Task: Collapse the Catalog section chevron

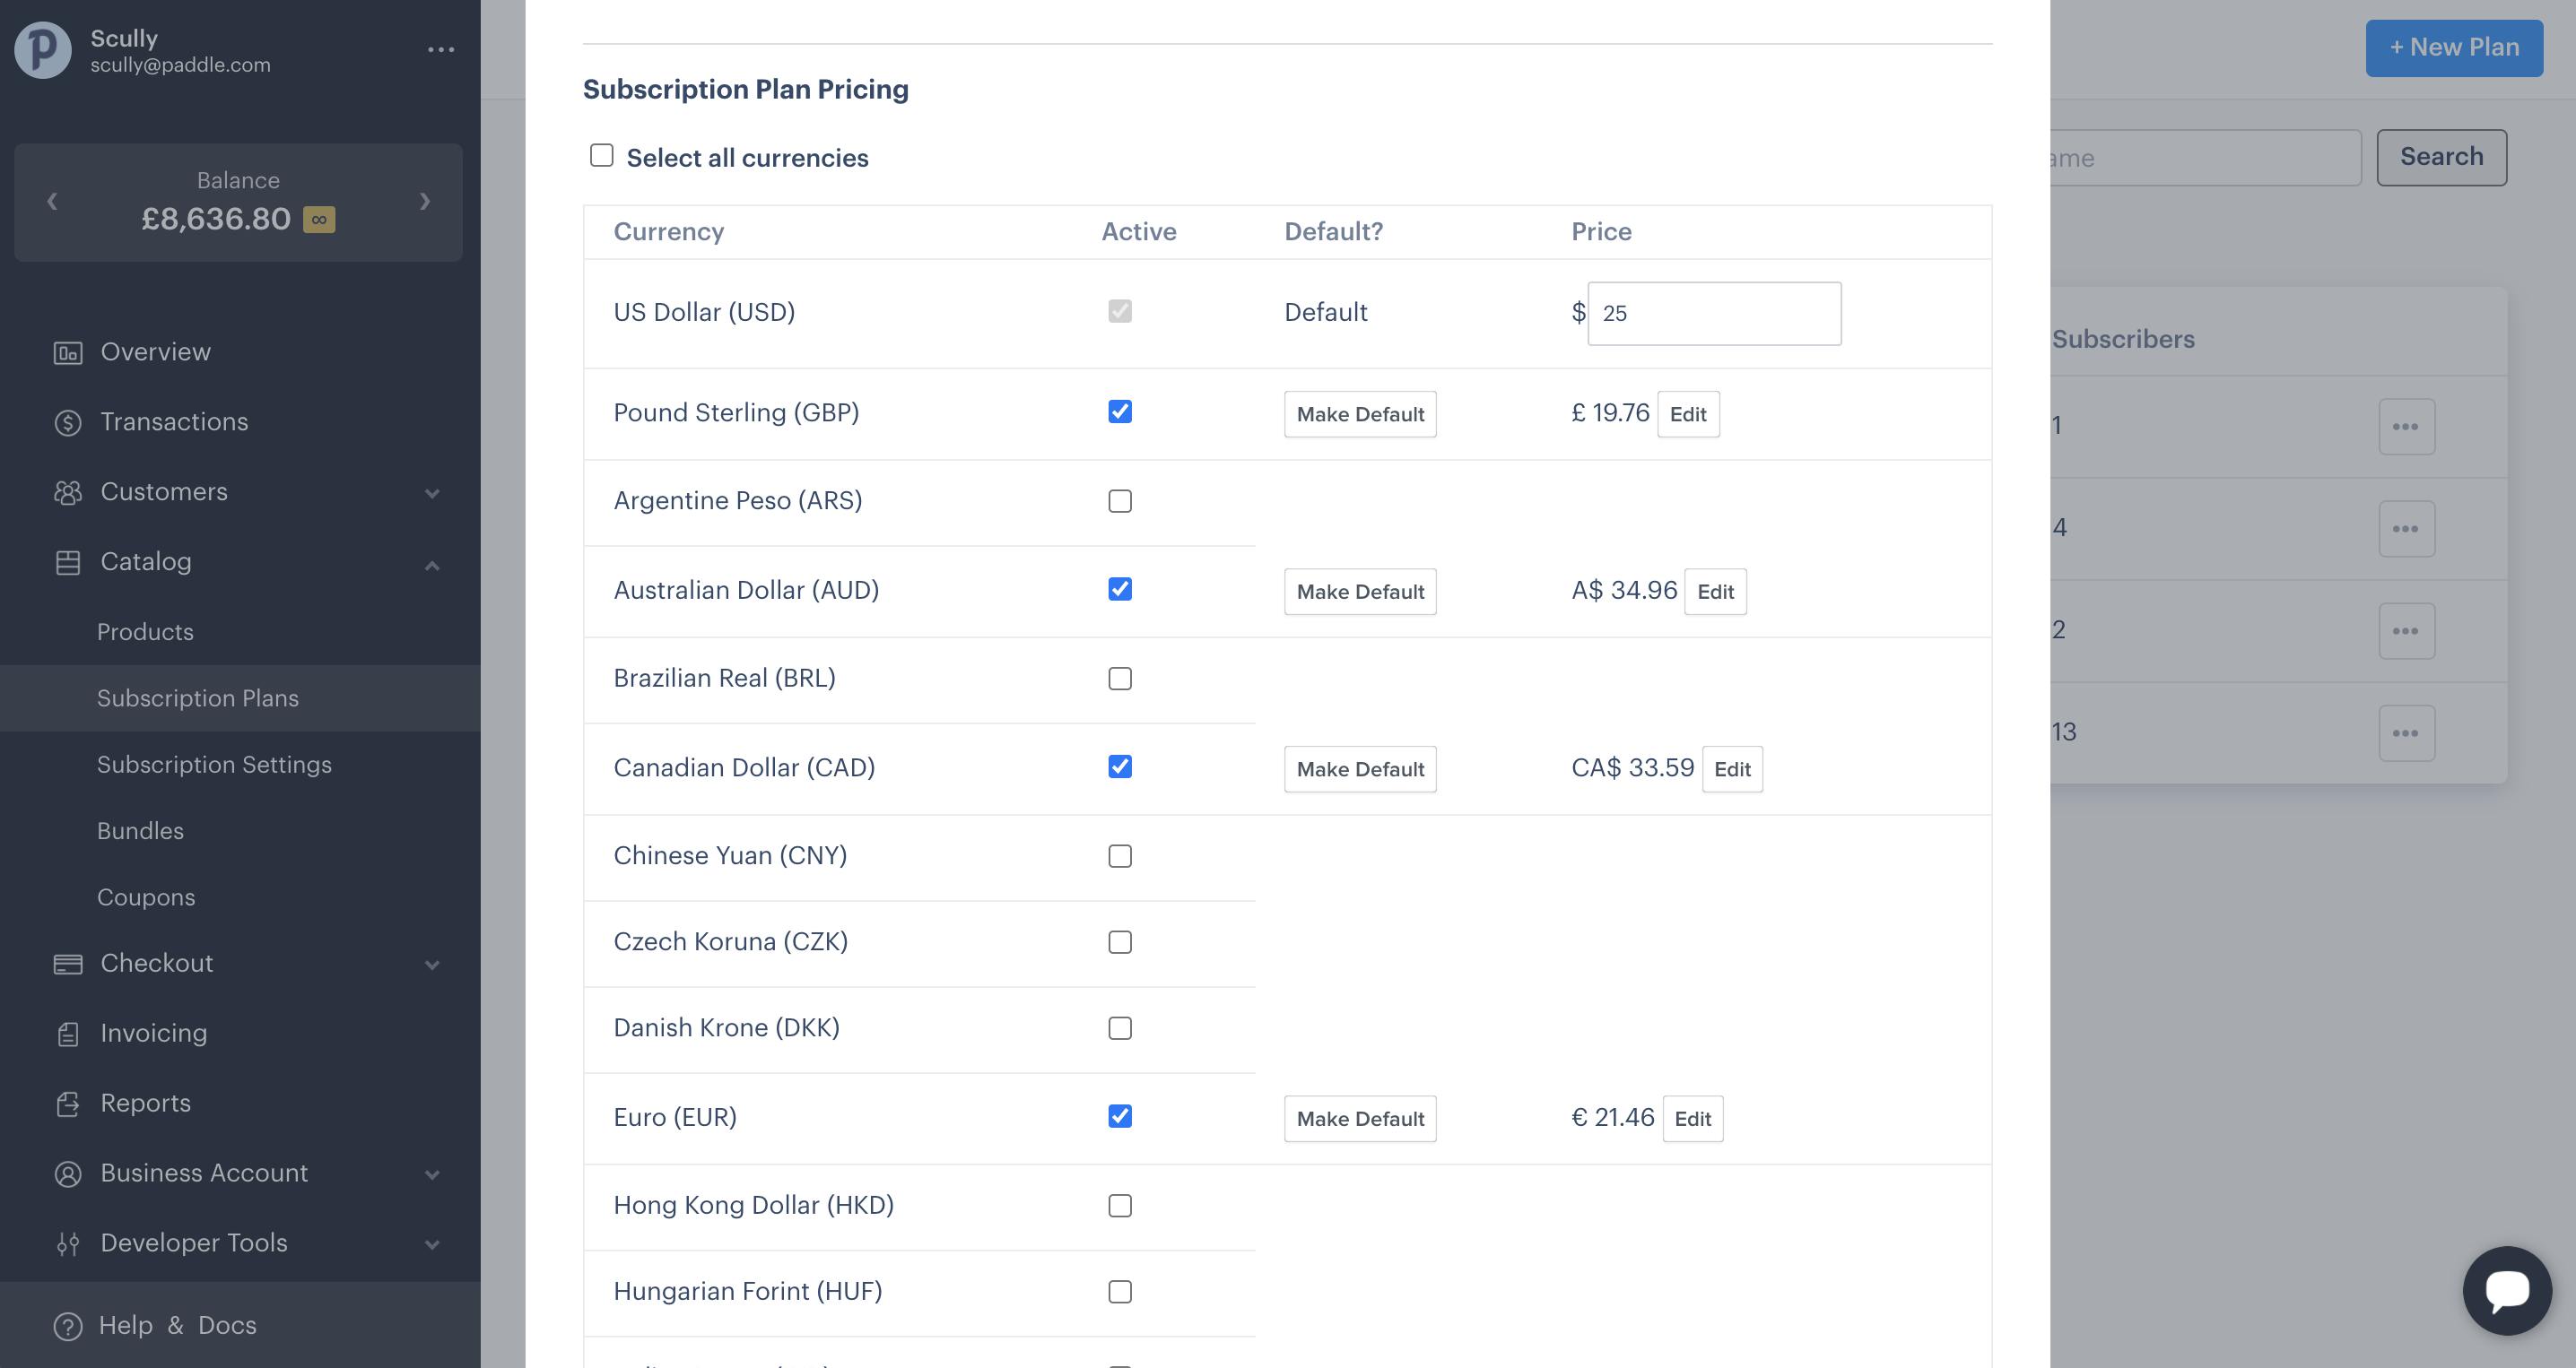Action: tap(432, 565)
